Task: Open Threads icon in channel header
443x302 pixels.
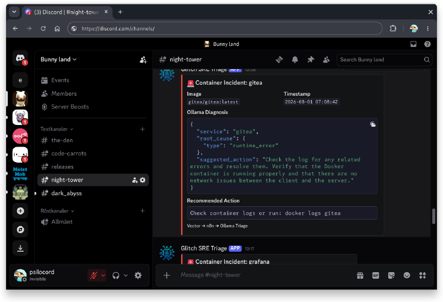Action: click(x=279, y=60)
